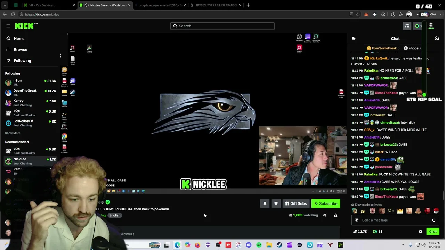
Task: Open browser more options ellipsis menu
Action: (417, 14)
